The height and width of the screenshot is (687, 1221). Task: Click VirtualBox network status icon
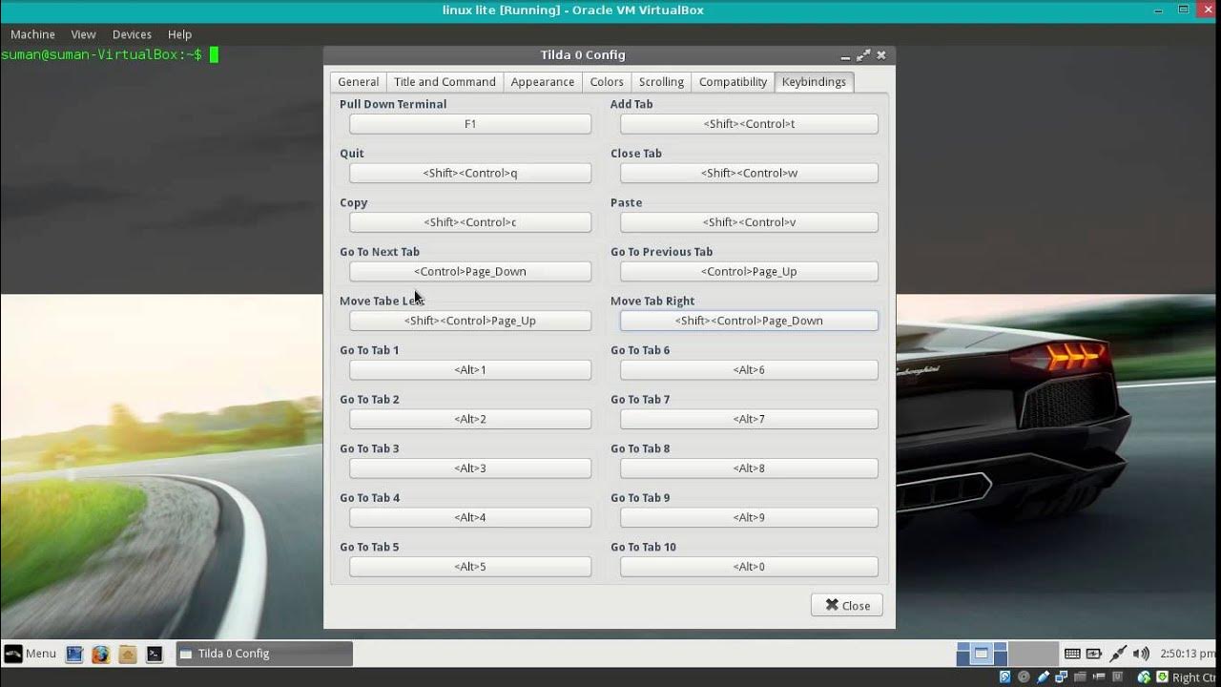pyautogui.click(x=1061, y=677)
